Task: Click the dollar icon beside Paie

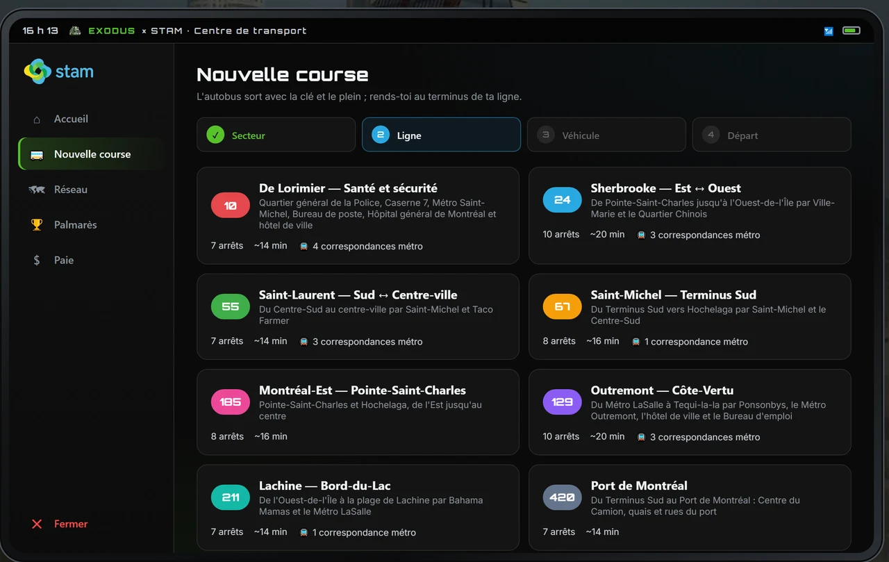Action: coord(37,261)
